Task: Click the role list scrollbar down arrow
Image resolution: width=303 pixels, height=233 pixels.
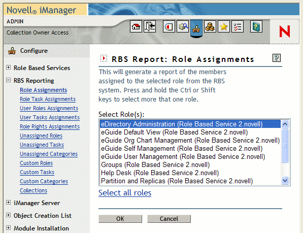Action: click(285, 180)
